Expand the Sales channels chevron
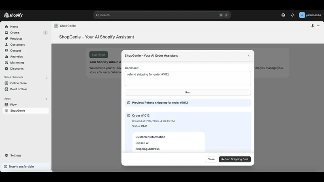324x182 pixels. pos(47,78)
